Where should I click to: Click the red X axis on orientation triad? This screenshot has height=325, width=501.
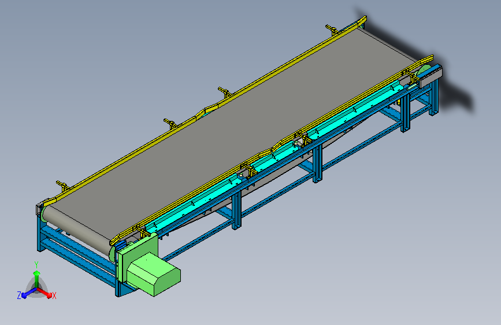coord(45,293)
